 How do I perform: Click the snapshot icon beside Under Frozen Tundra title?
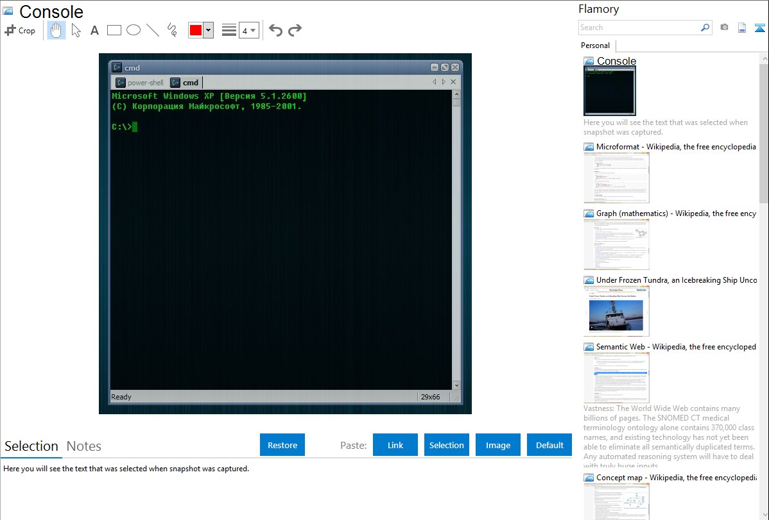[589, 280]
